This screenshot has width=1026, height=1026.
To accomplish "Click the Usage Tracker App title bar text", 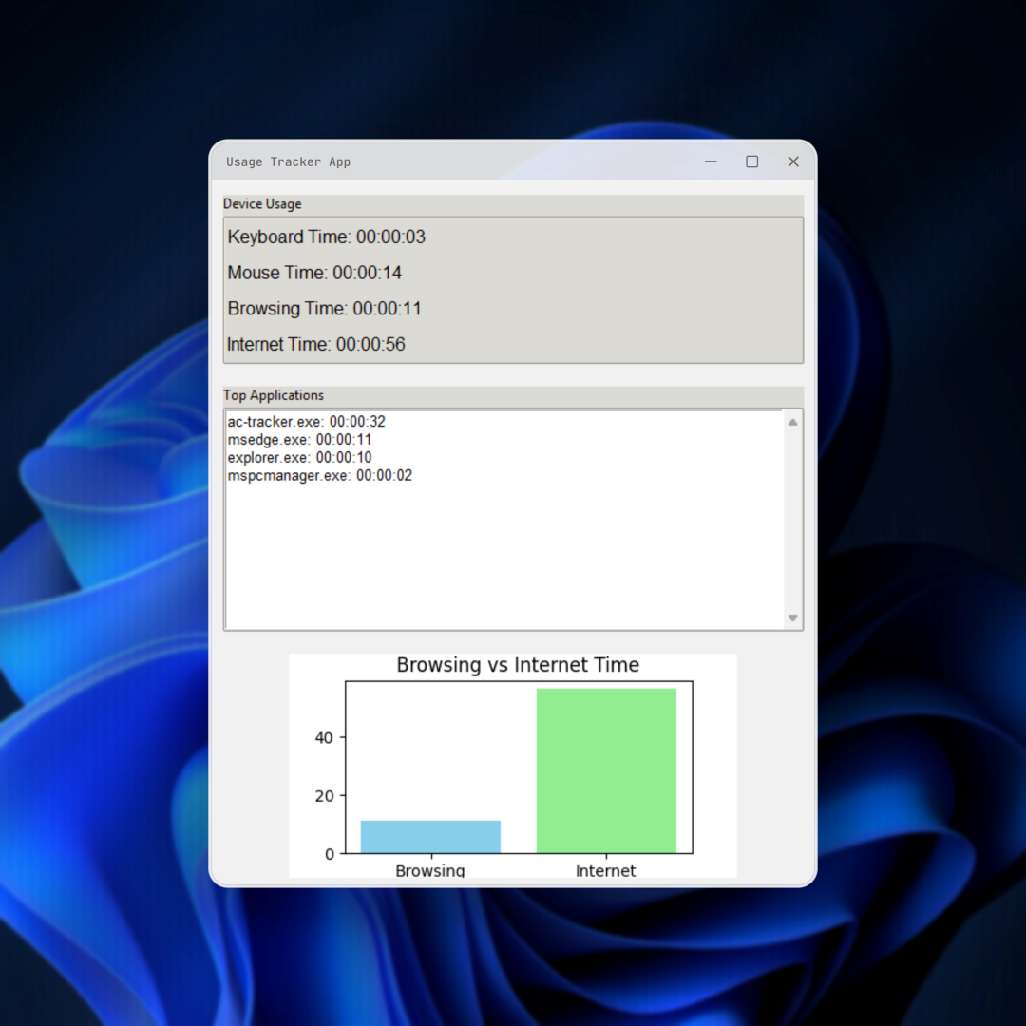I will (288, 162).
